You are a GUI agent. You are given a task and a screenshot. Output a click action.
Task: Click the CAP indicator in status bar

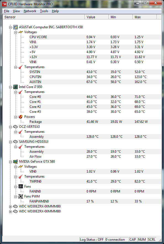(x=133, y=240)
